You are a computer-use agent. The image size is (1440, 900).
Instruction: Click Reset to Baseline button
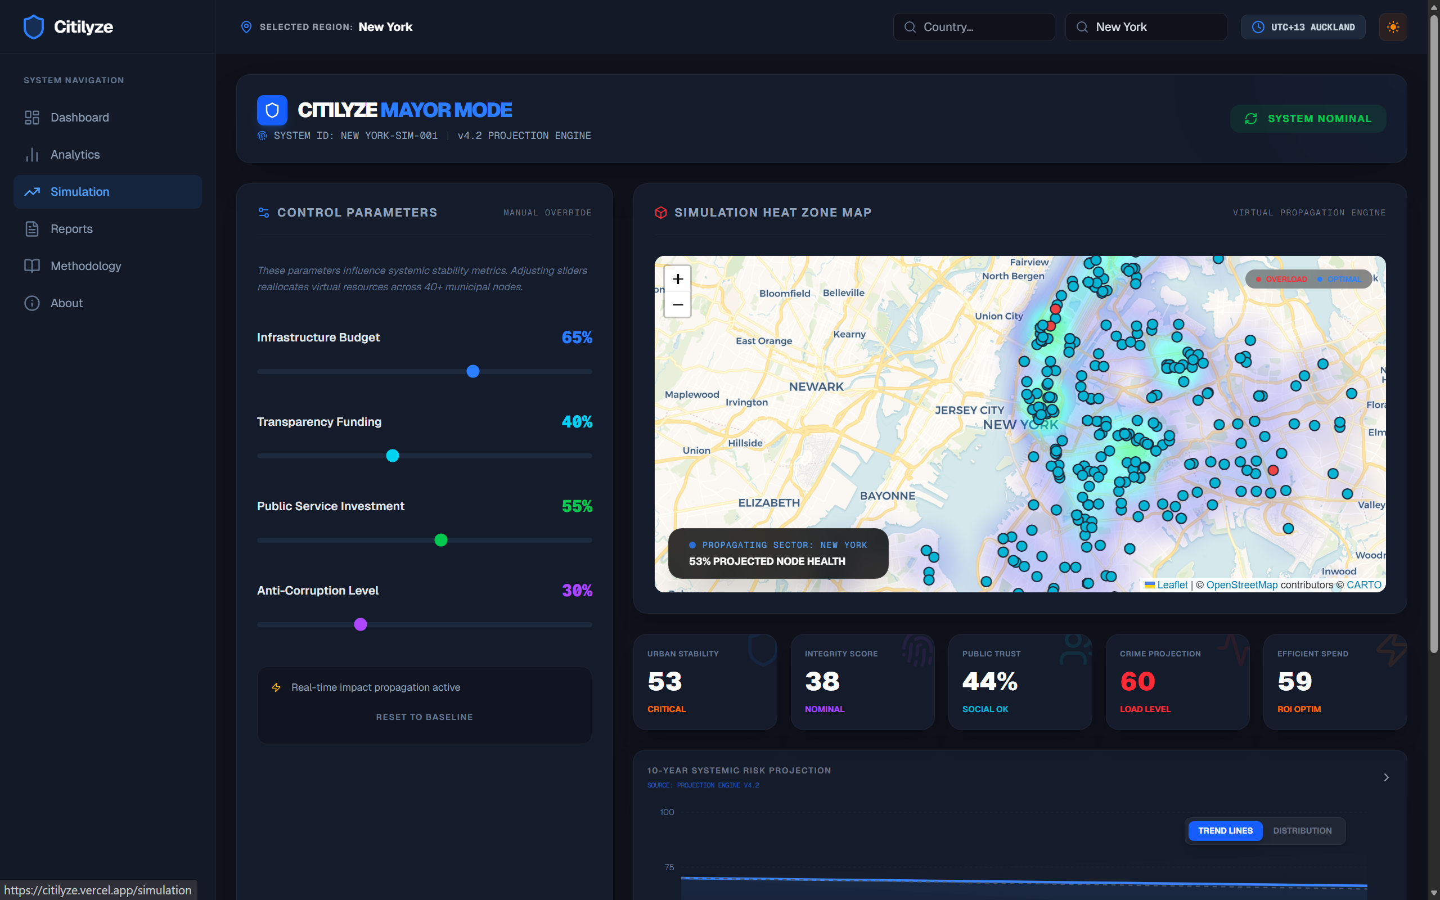[424, 717]
